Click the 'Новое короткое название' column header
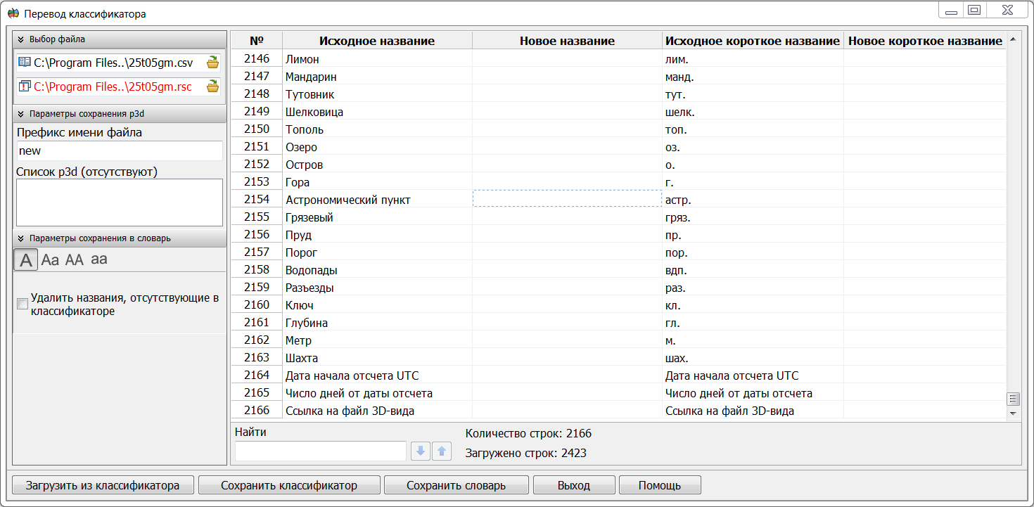The width and height of the screenshot is (1034, 507). click(925, 41)
